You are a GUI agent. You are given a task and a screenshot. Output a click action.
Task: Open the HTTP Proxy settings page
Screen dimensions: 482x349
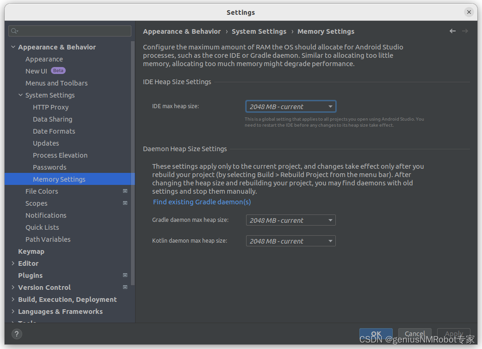(x=50, y=107)
